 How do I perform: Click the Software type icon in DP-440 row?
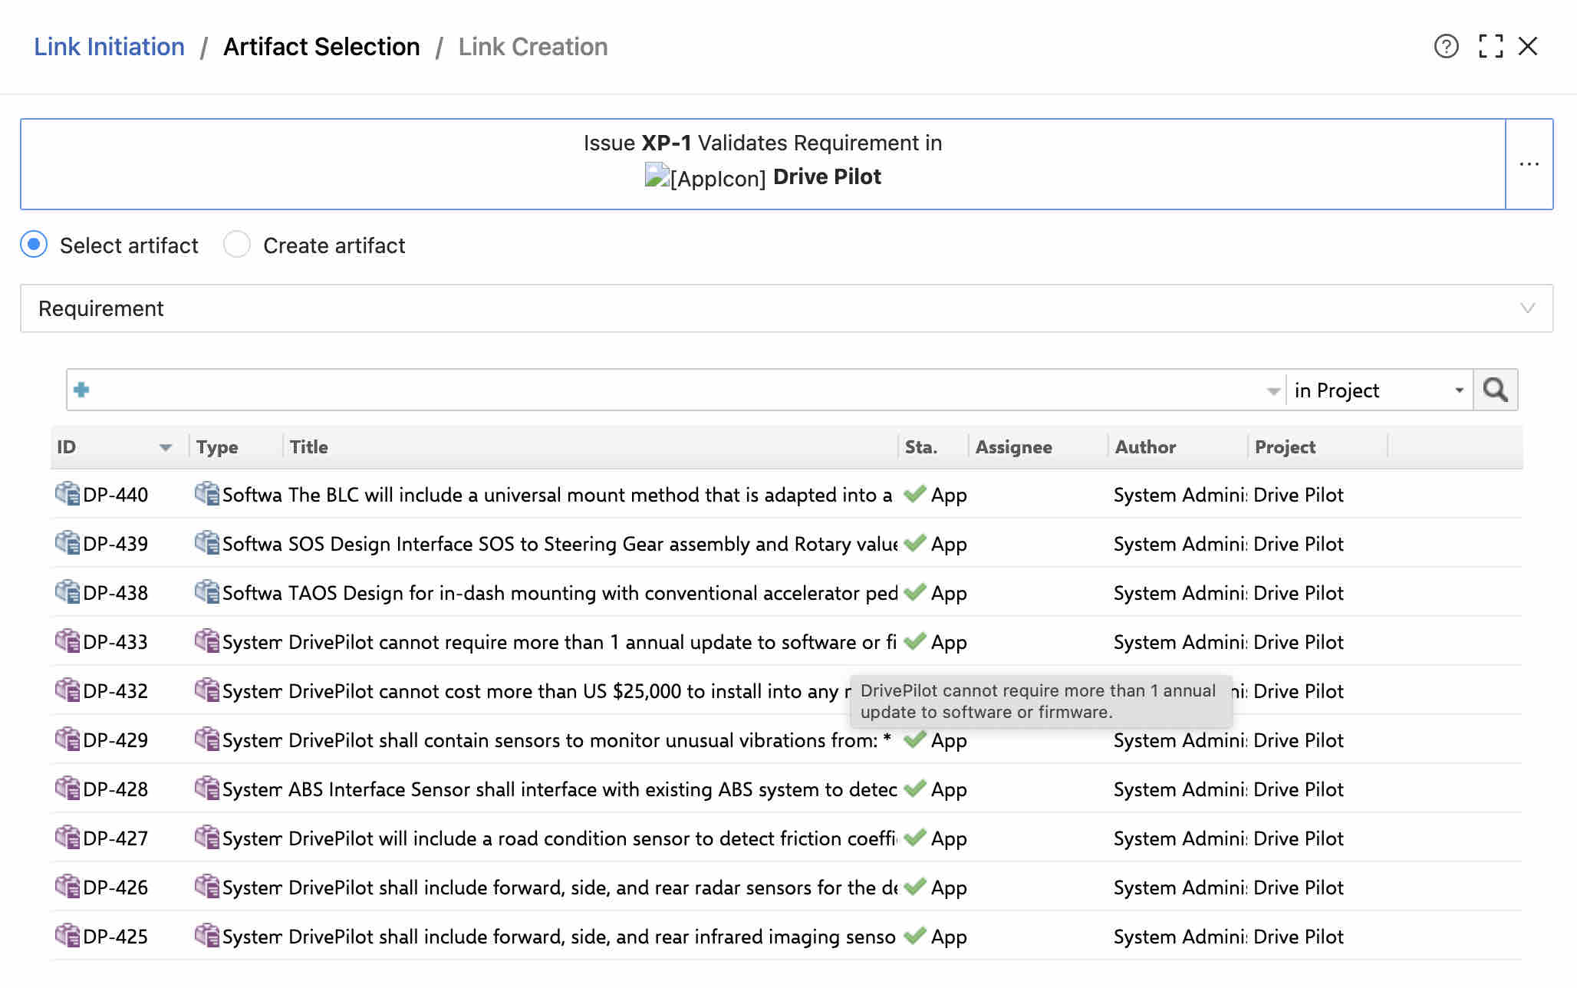[207, 494]
